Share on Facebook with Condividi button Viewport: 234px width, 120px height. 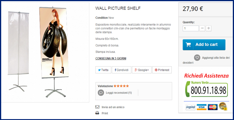122,70
